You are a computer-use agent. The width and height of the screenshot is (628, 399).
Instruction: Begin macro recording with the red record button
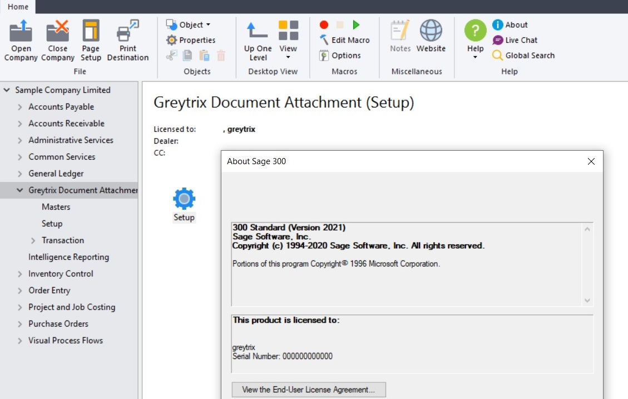click(324, 24)
